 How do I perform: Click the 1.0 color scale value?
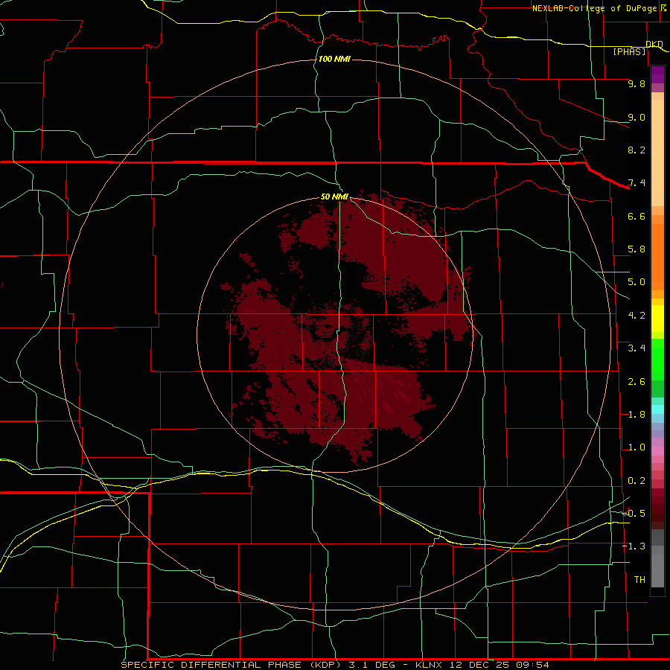[636, 447]
